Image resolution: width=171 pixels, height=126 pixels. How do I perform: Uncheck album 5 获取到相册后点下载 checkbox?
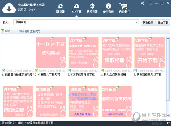(x=135, y=71)
